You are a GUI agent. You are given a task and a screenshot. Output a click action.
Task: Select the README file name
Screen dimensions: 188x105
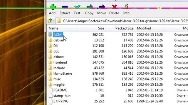tap(60, 90)
